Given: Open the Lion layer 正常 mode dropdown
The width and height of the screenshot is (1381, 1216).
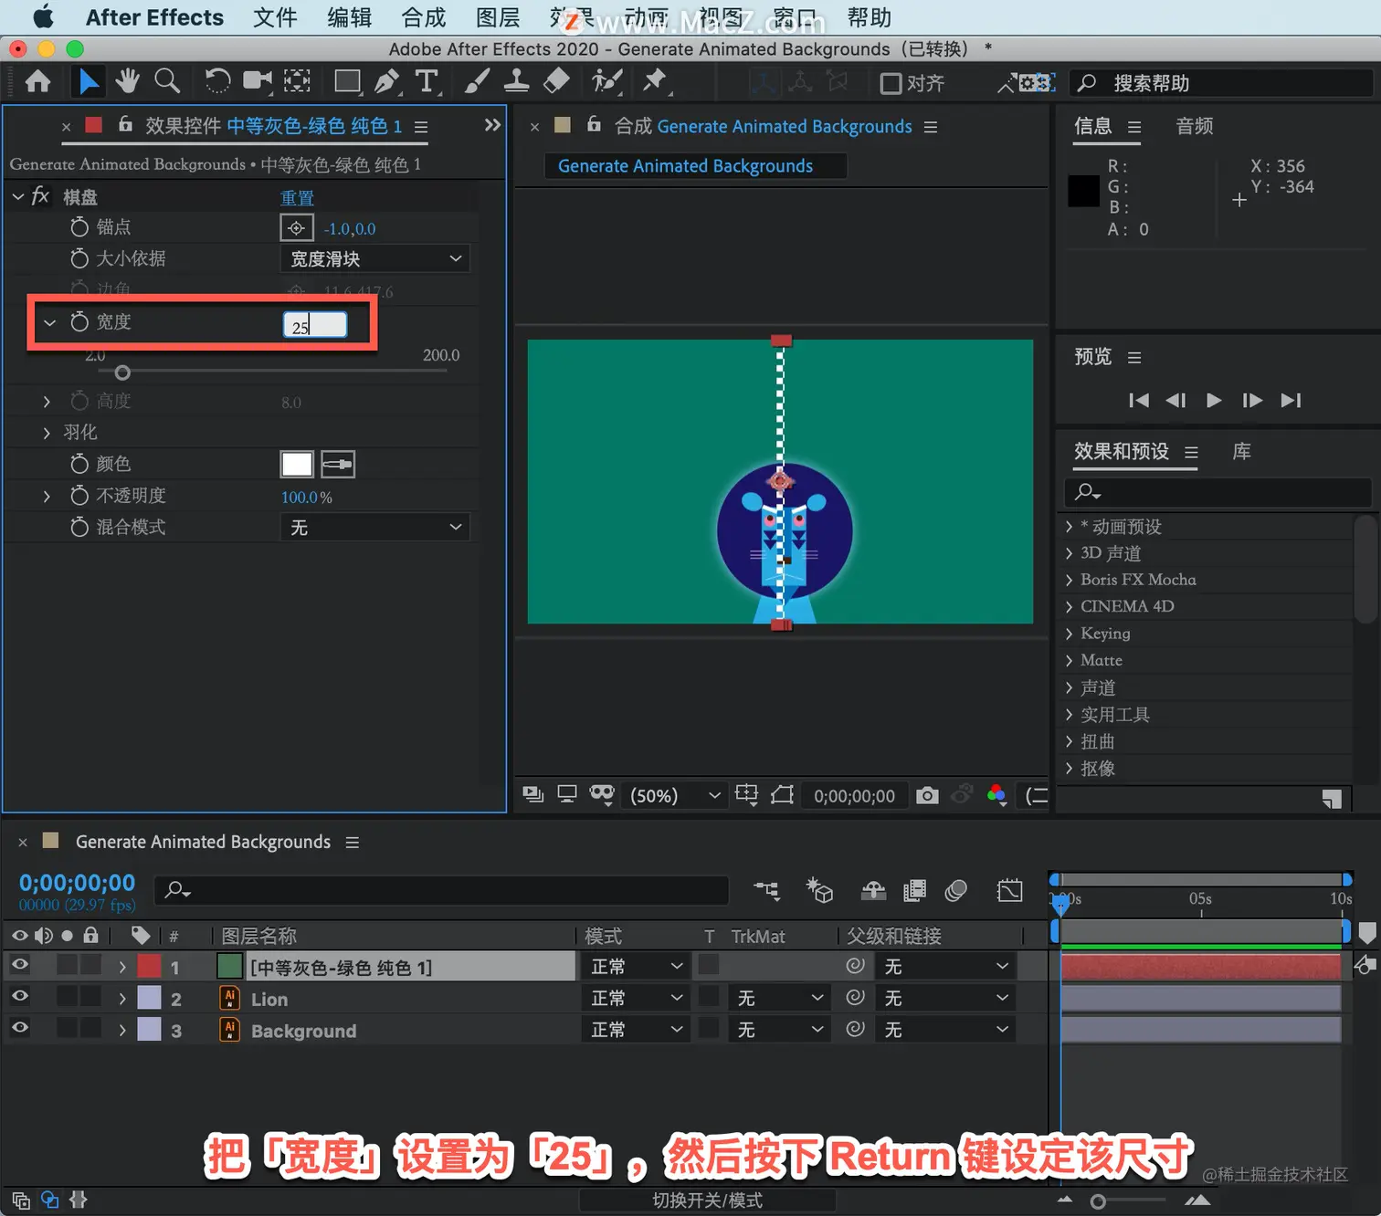Looking at the screenshot, I should coord(637,998).
